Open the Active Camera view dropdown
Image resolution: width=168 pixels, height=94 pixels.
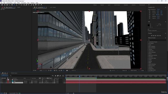[x=135, y=70]
